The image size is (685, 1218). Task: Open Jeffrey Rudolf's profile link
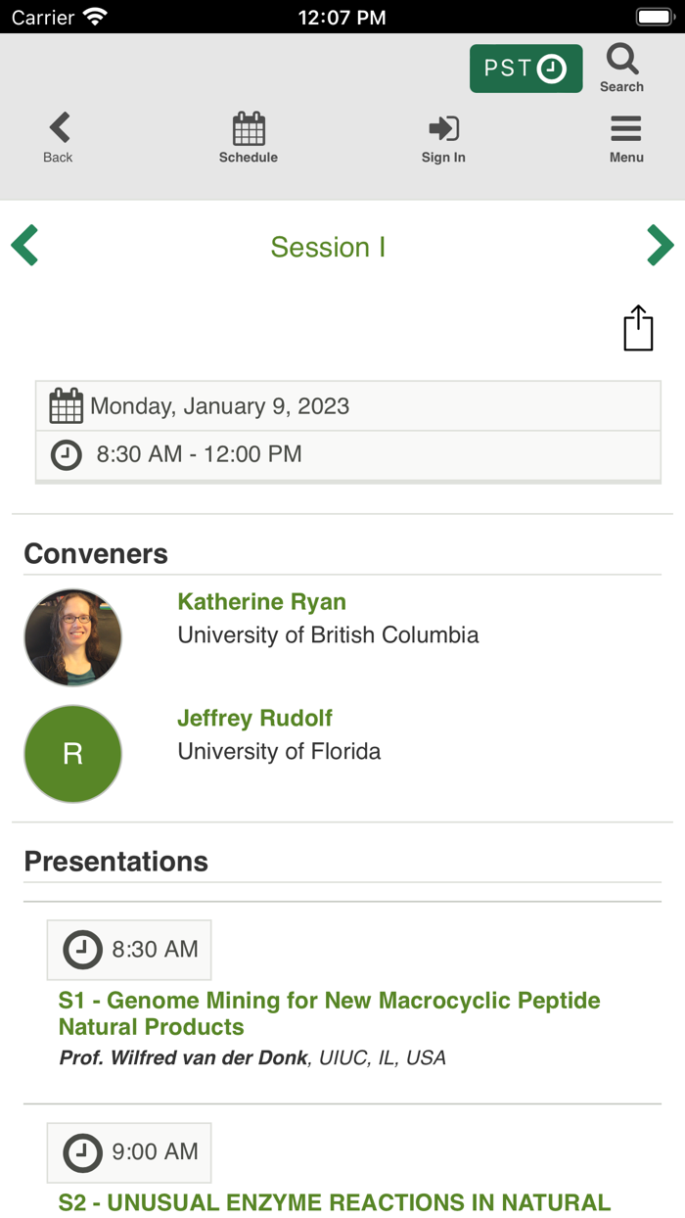pyautogui.click(x=254, y=718)
